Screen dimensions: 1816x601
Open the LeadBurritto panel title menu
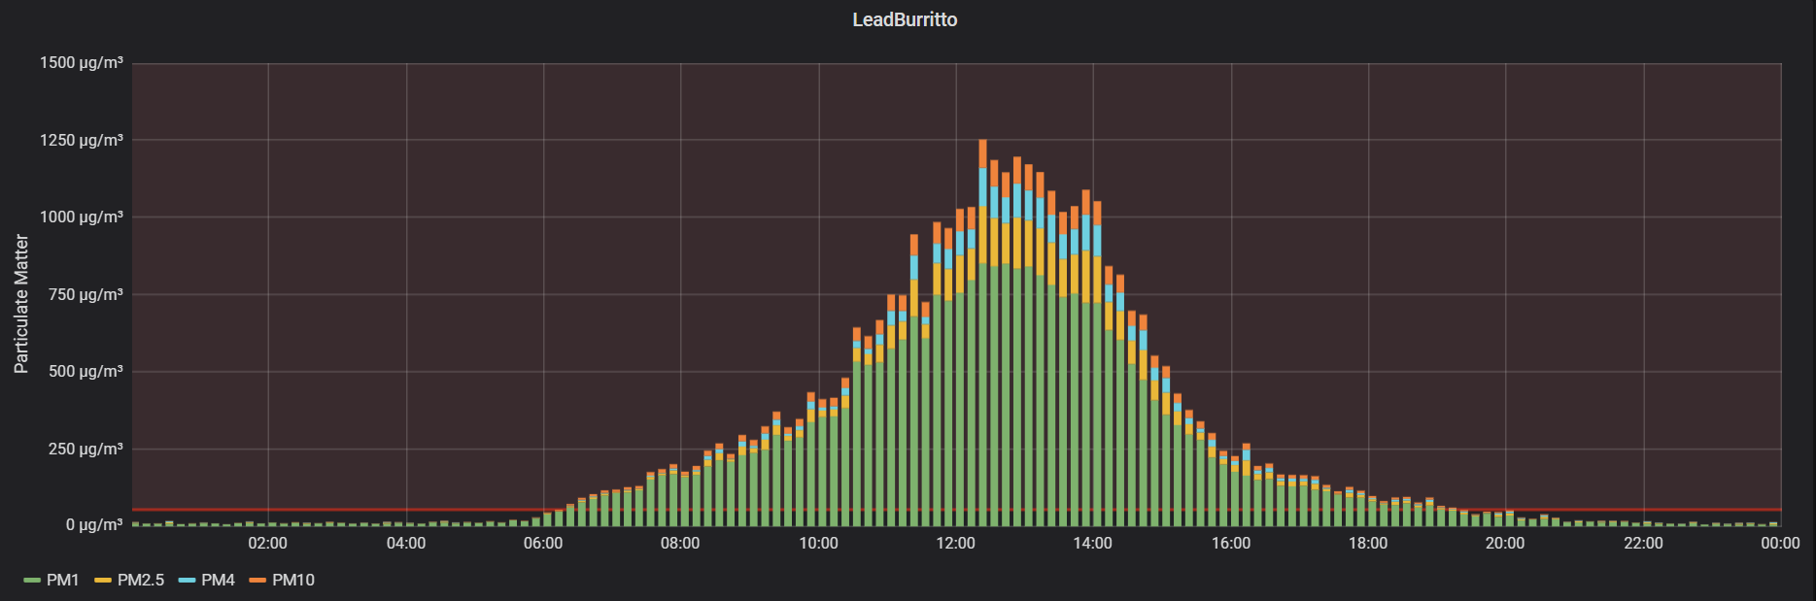click(905, 19)
